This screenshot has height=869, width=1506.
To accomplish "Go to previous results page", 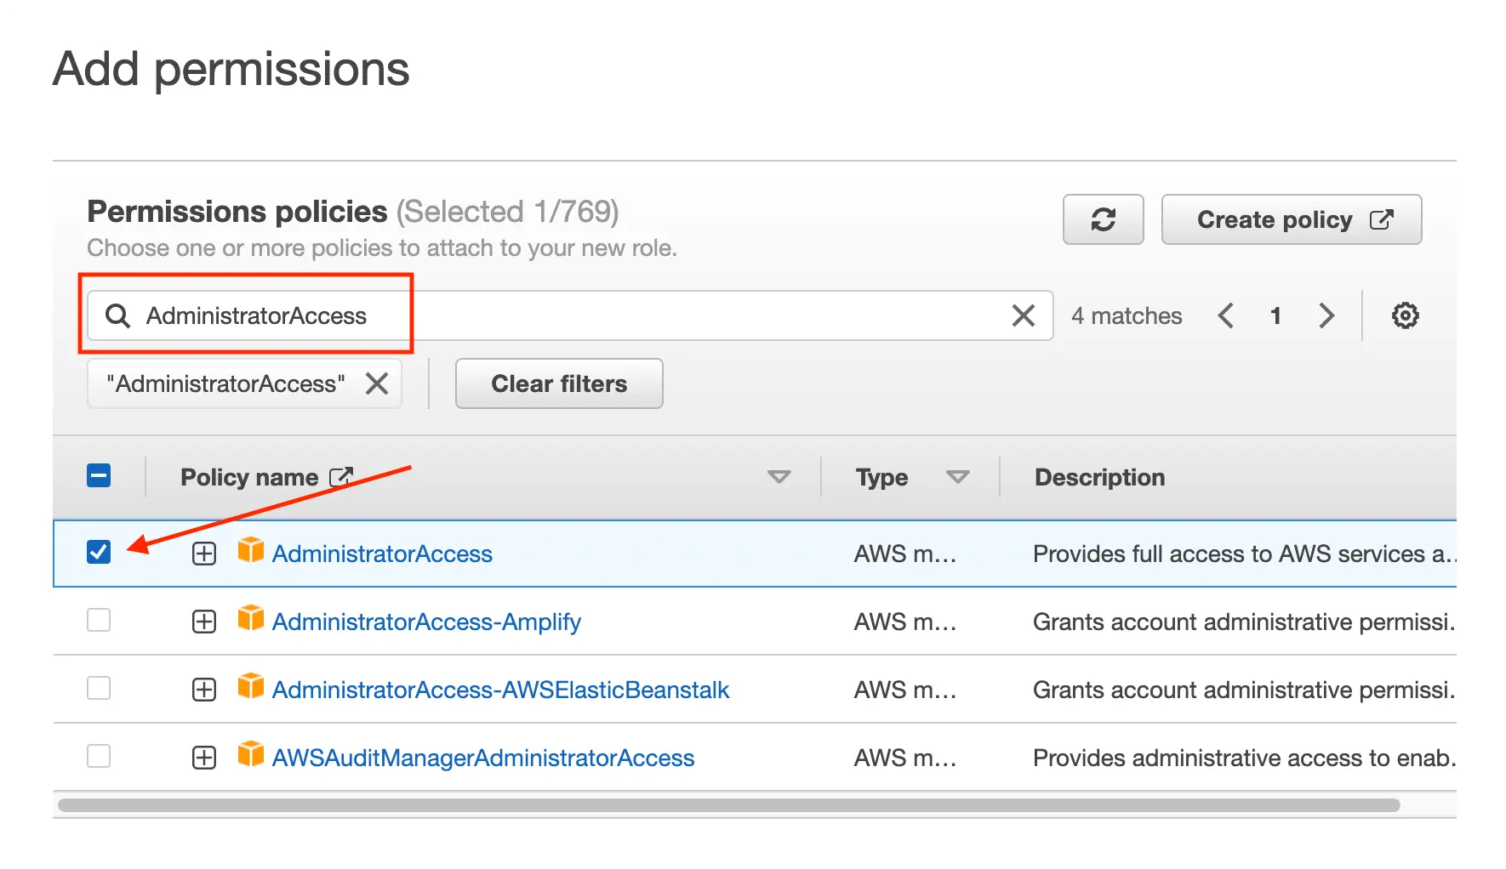I will point(1225,315).
